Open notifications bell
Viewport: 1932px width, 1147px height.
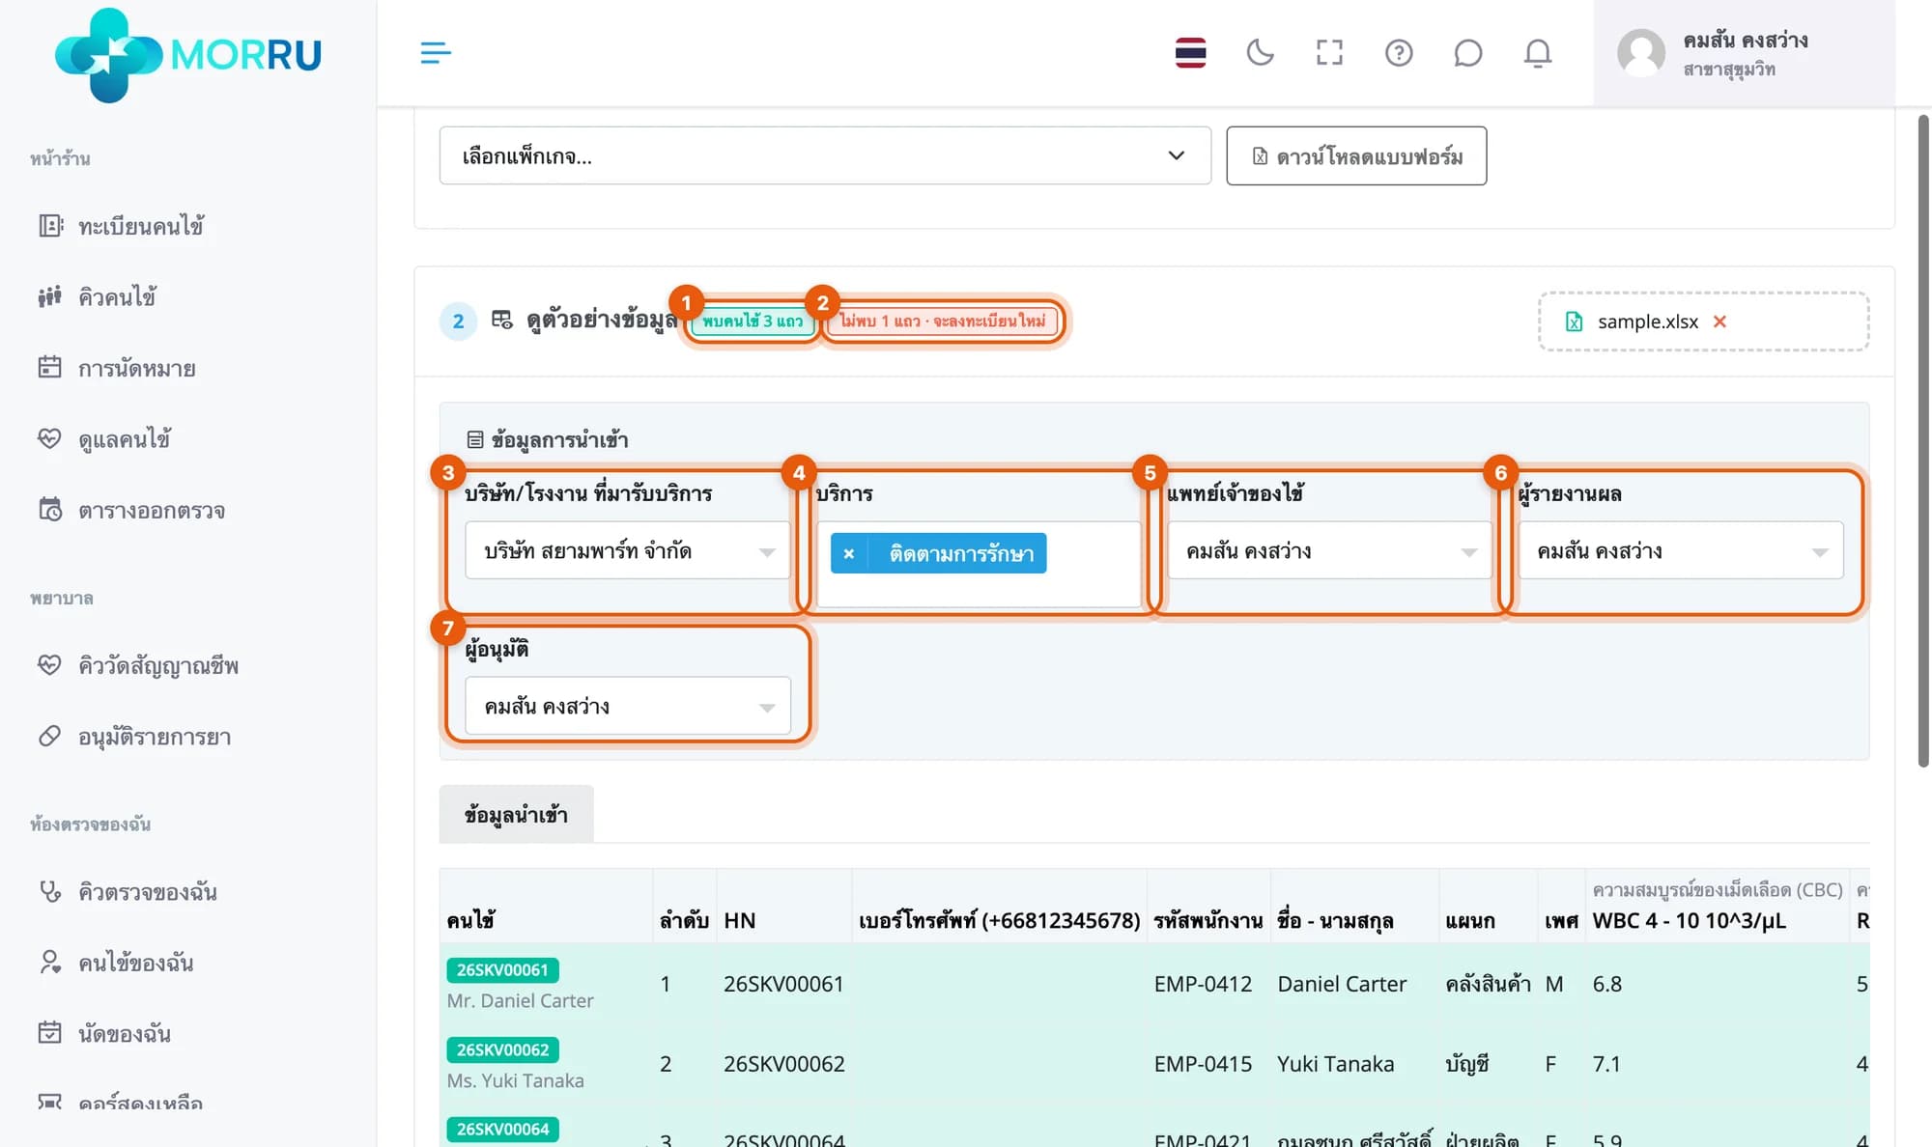(x=1537, y=52)
